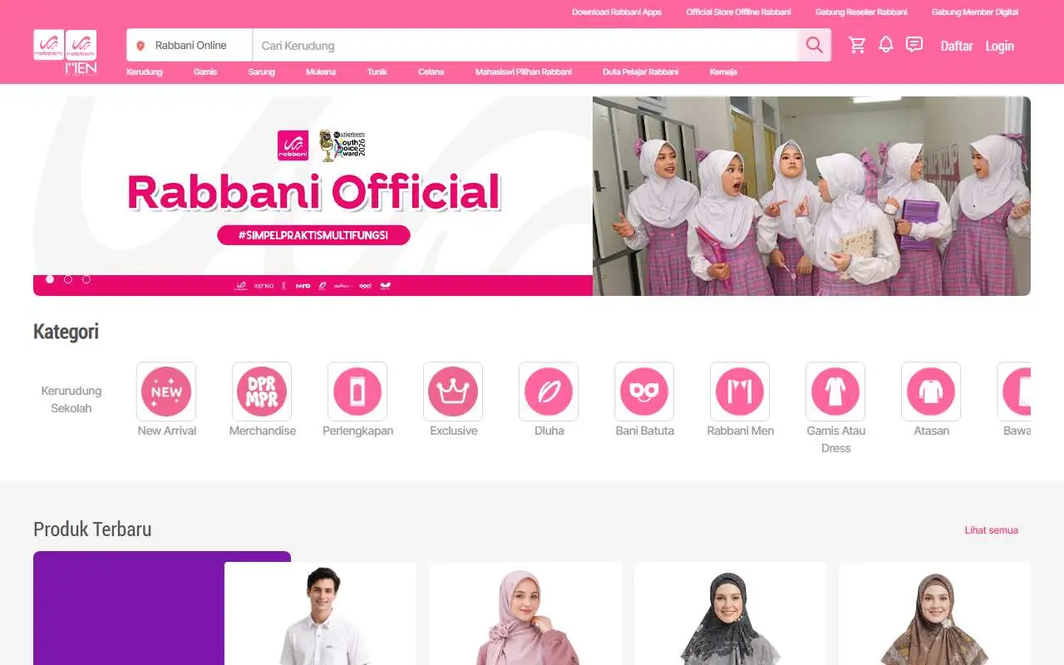Image resolution: width=1064 pixels, height=665 pixels.
Task: Open the Perlengkapan category icon
Action: pos(357,392)
